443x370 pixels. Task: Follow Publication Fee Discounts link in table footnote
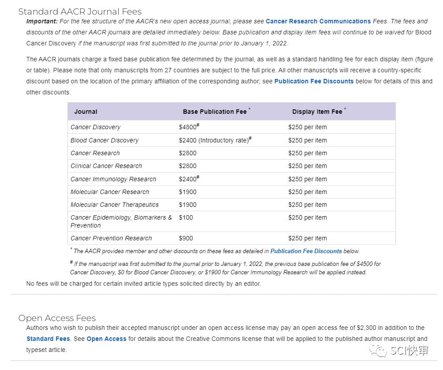point(306,251)
